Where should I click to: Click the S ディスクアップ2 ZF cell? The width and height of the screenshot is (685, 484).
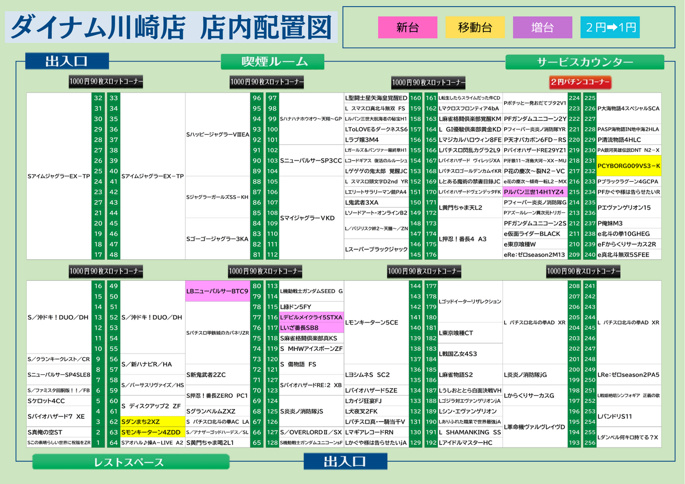click(153, 406)
